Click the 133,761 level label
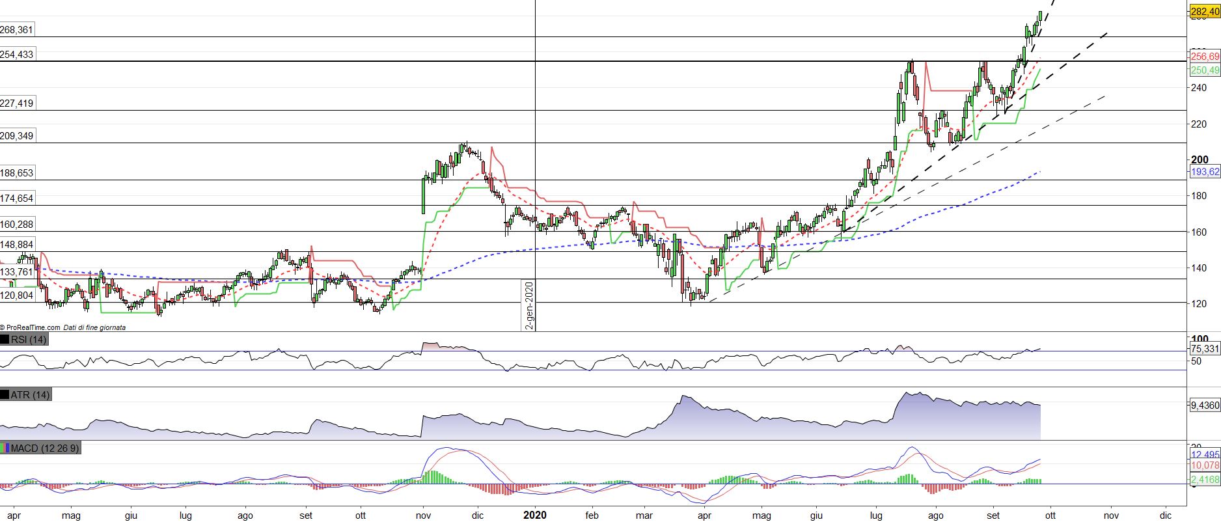 click(x=17, y=272)
